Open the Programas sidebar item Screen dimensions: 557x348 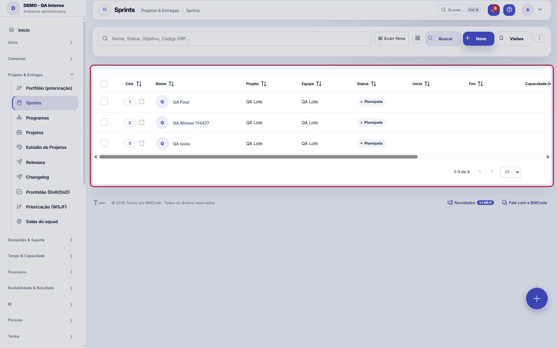click(45, 118)
